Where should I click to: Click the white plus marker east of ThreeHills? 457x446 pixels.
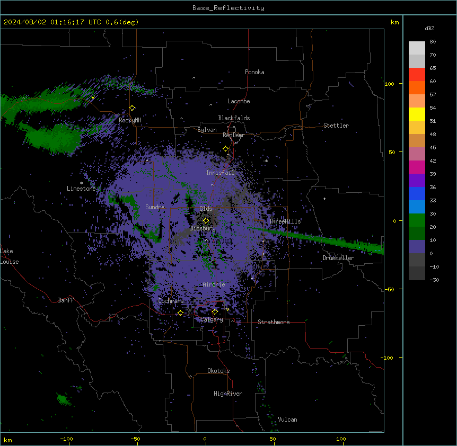(x=324, y=199)
